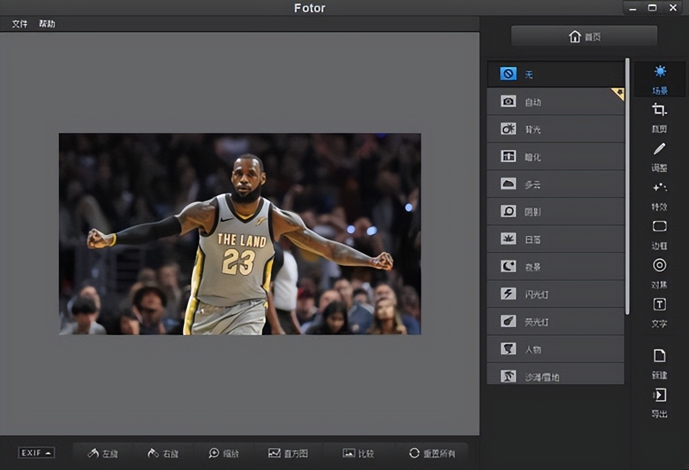The height and width of the screenshot is (470, 689).
Task: Select the 自动 (Auto) scene preset
Action: 551,101
